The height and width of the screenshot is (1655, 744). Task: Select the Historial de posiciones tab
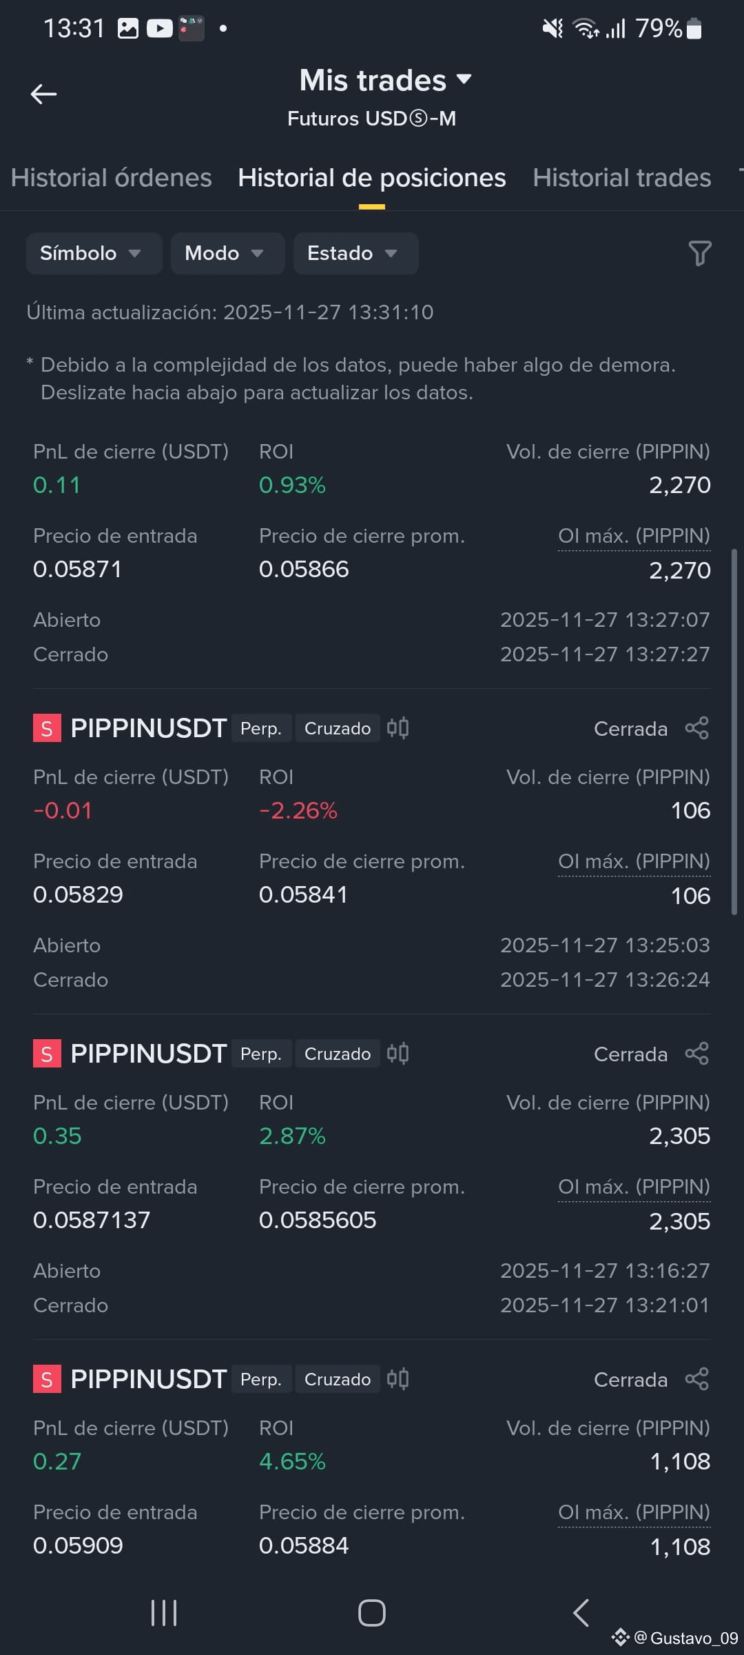coord(372,178)
